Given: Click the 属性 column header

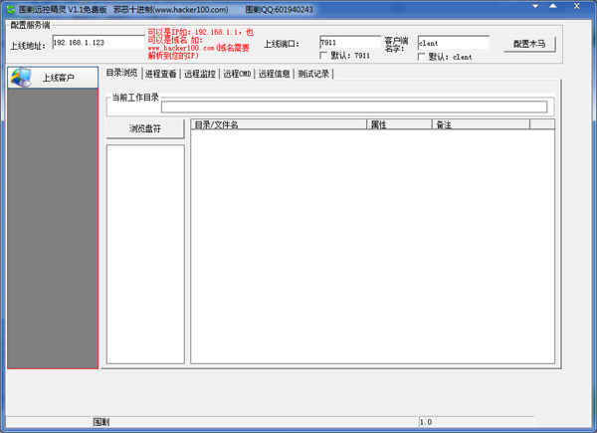Looking at the screenshot, I should pyautogui.click(x=399, y=124).
